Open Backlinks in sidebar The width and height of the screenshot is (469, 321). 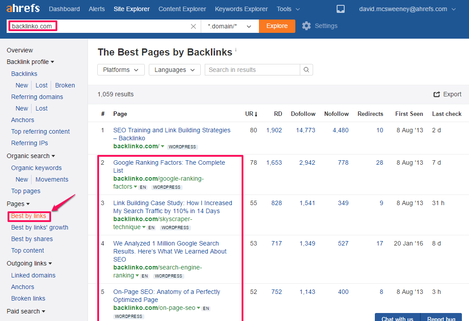tap(24, 74)
